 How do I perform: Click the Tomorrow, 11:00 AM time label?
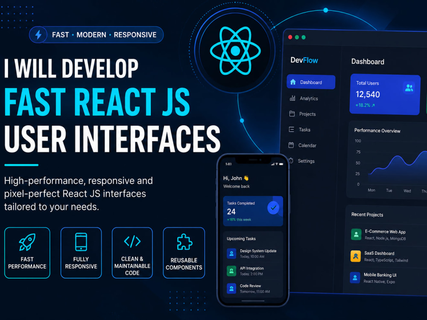pyautogui.click(x=255, y=291)
